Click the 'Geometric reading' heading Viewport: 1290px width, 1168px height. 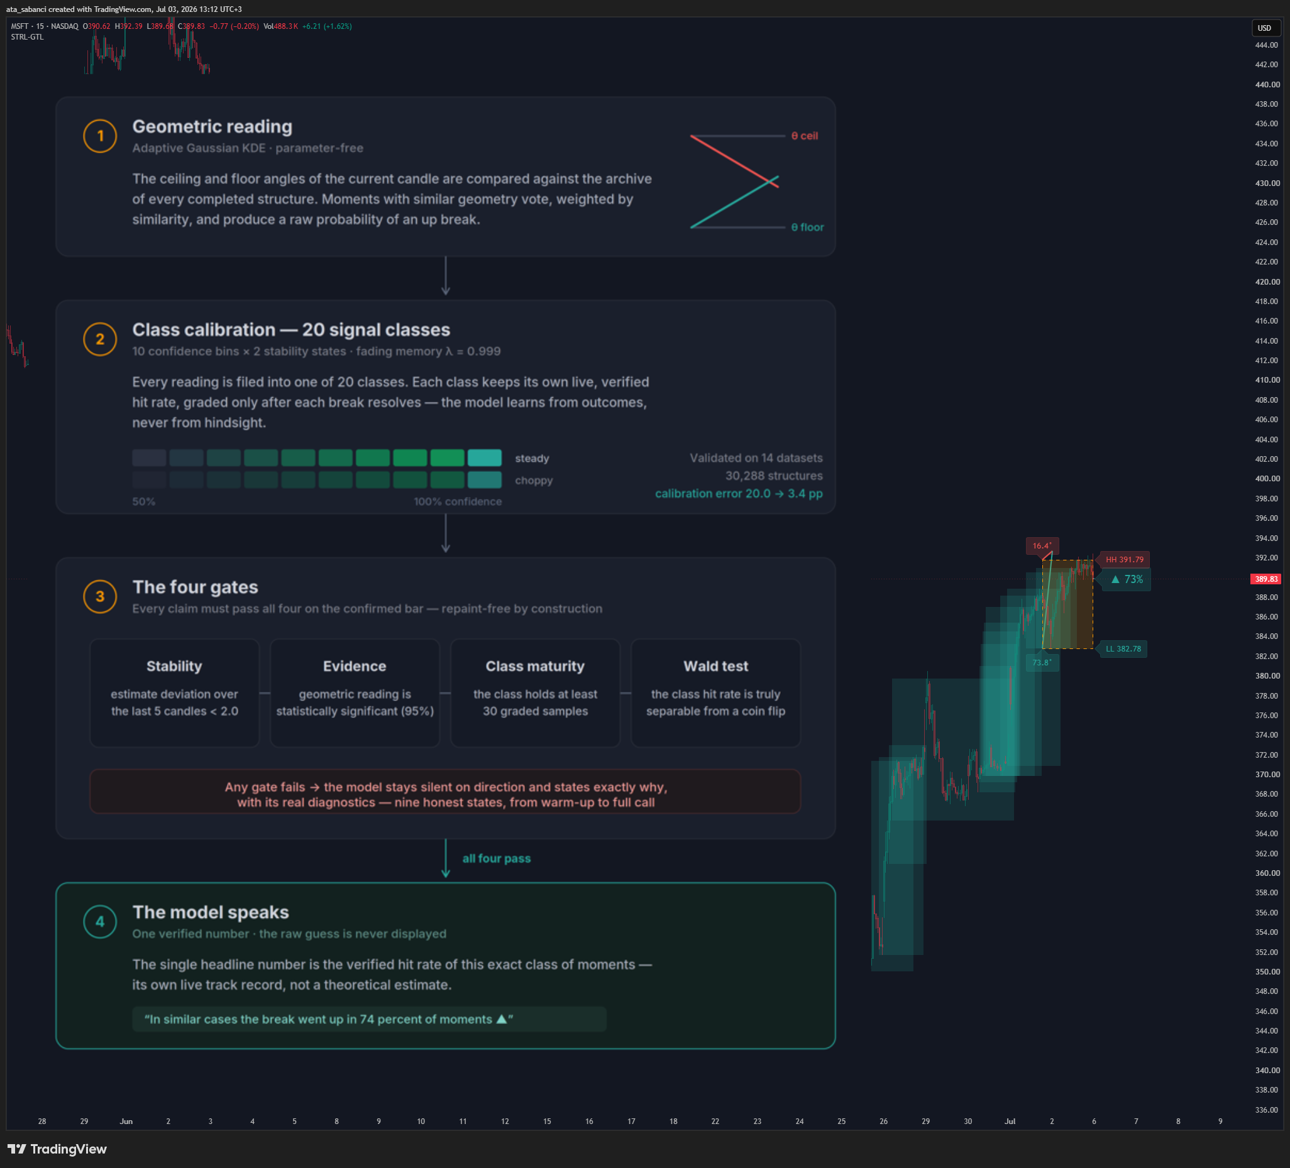(x=212, y=127)
